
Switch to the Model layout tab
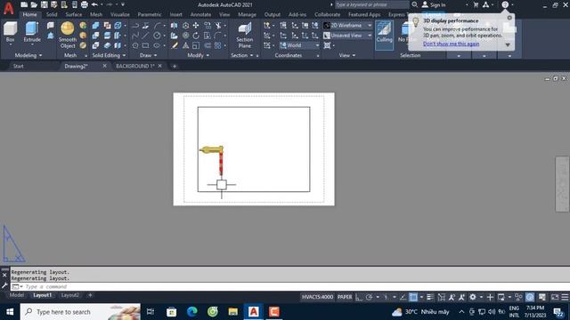pos(17,295)
